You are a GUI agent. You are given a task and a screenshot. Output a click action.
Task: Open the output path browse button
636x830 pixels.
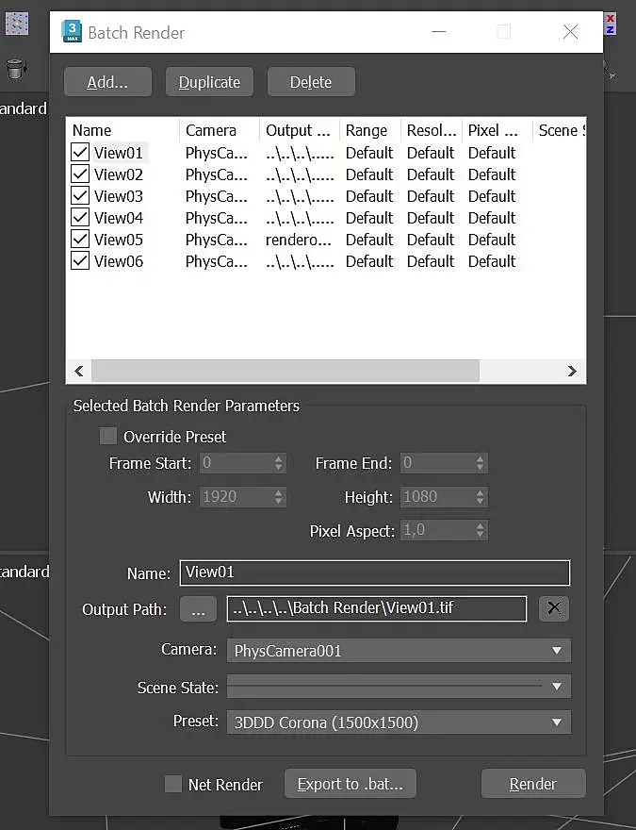pyautogui.click(x=198, y=608)
